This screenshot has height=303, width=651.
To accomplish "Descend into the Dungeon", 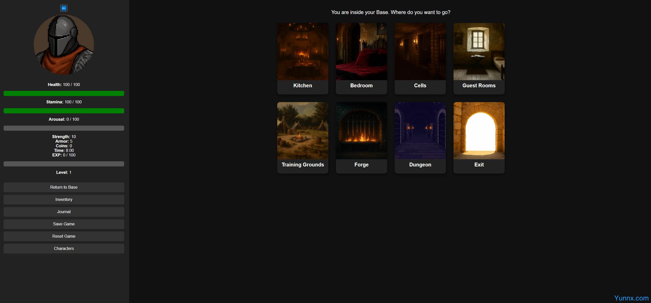I will [x=420, y=138].
